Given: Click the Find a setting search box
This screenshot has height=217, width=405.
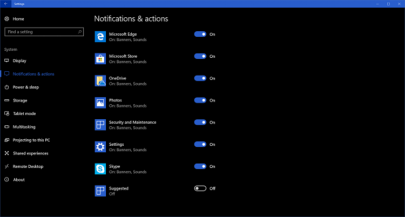Looking at the screenshot, I should click(44, 32).
